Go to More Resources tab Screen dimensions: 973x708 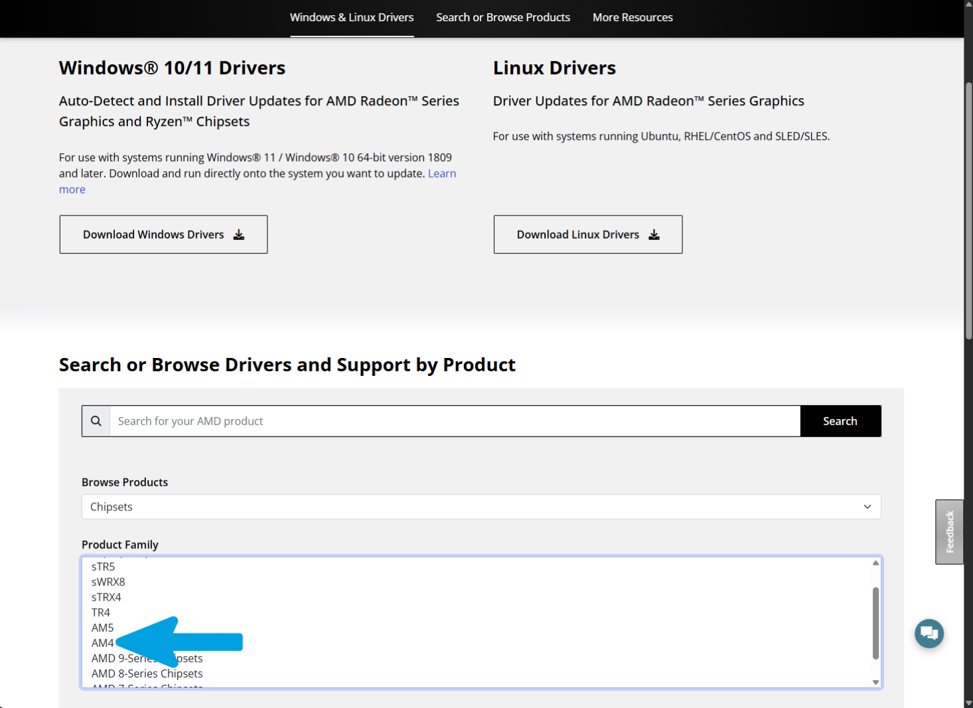pos(633,17)
